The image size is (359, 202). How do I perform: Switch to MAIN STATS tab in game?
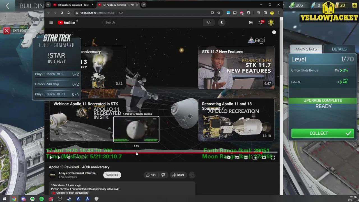[306, 49]
